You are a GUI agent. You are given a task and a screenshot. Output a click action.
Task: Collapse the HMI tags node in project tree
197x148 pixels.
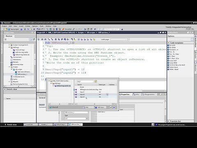pyautogui.click(x=9, y=47)
